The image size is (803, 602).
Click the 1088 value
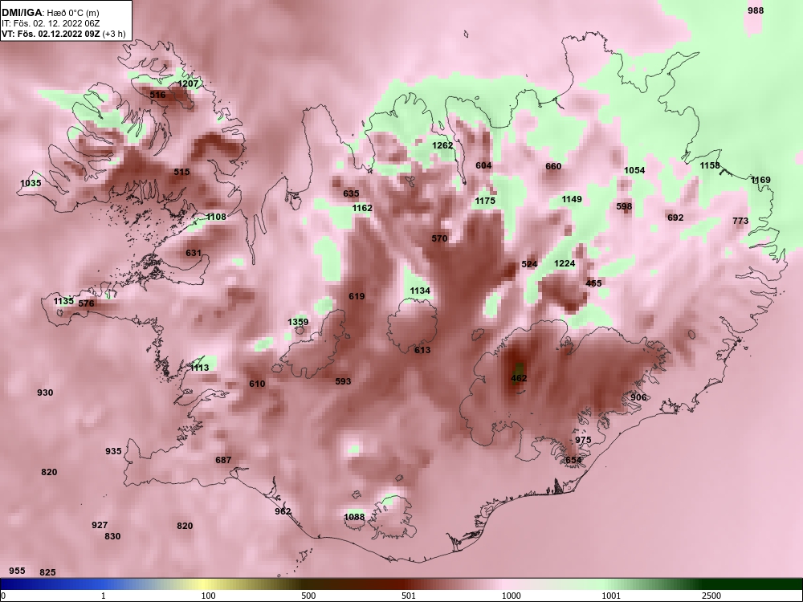(x=354, y=517)
